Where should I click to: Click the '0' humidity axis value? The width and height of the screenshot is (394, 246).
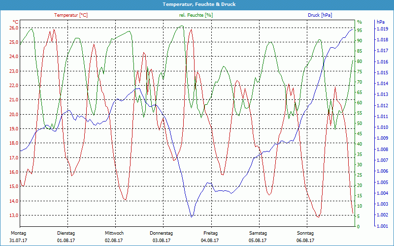click(x=359, y=227)
